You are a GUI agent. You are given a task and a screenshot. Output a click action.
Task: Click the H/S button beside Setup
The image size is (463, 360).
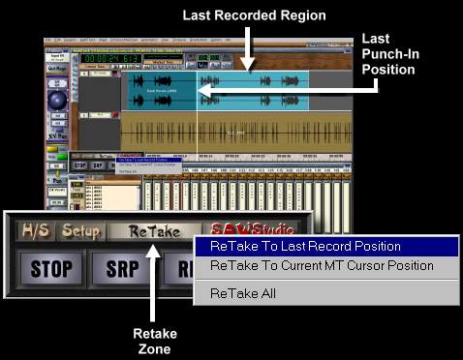(x=35, y=231)
